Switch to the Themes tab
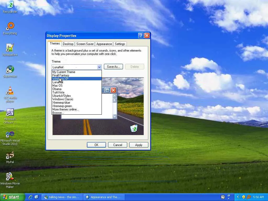Viewport: 268px width, 201px height. pos(55,44)
